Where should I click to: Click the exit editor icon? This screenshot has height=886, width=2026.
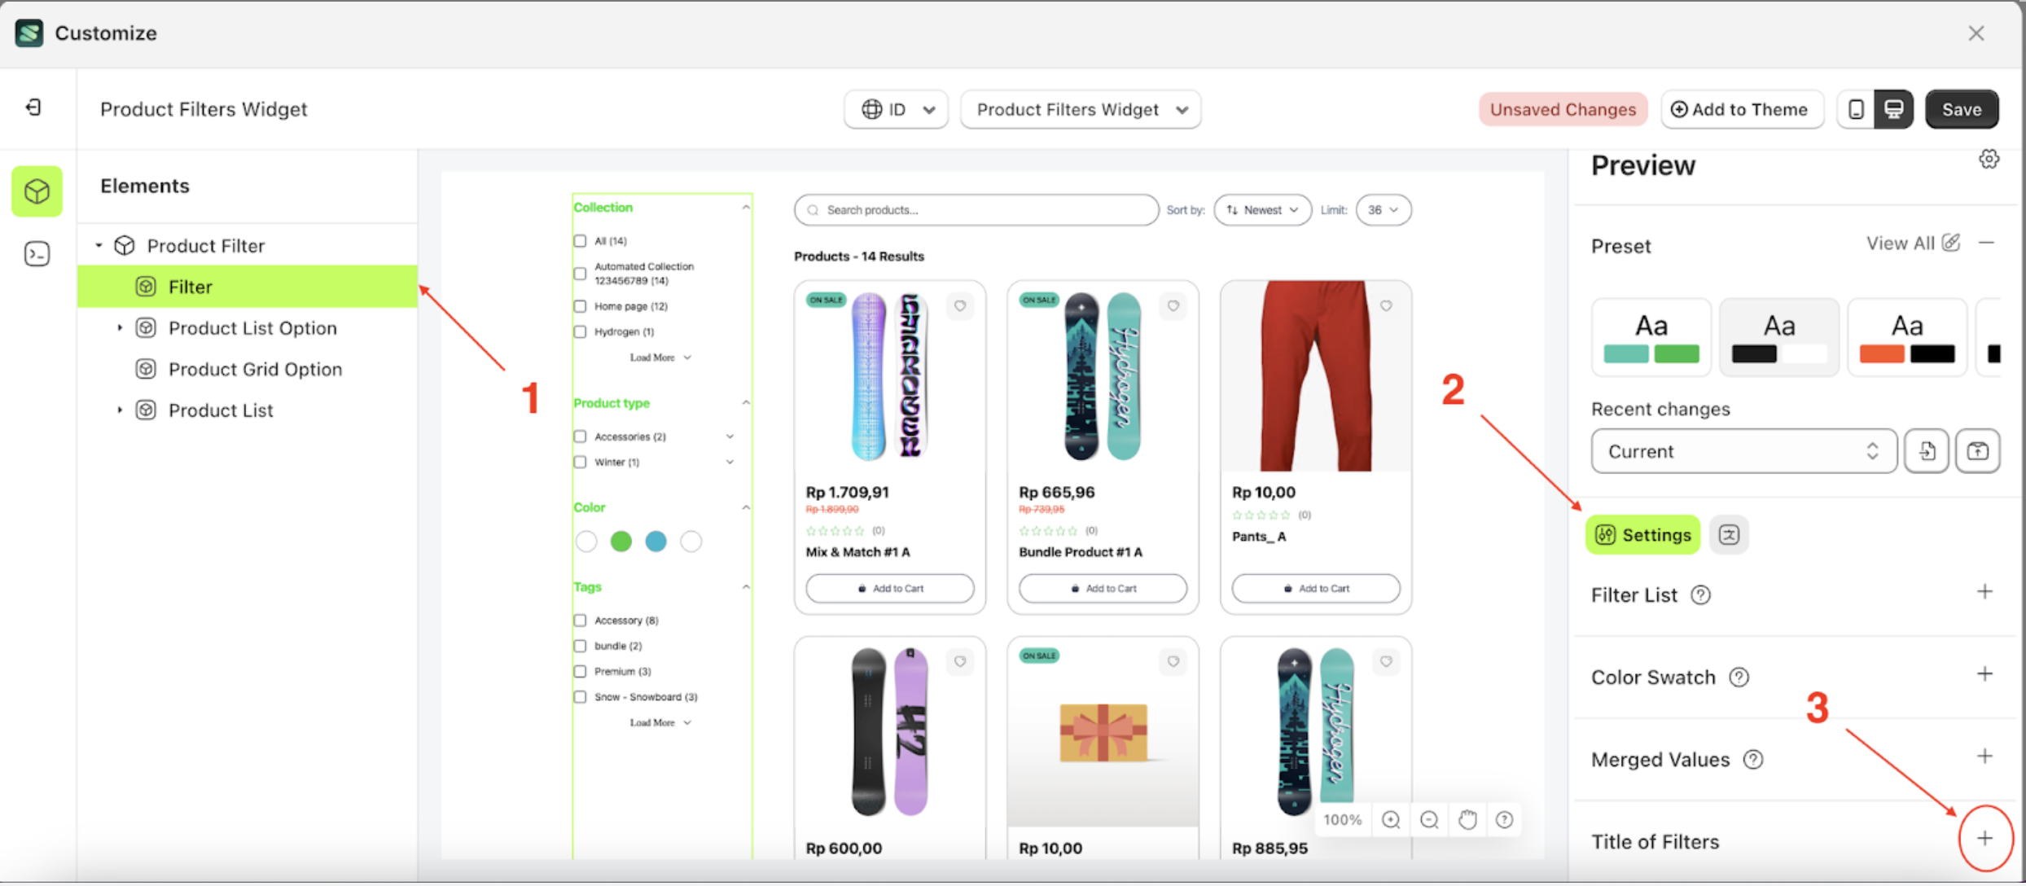click(33, 107)
